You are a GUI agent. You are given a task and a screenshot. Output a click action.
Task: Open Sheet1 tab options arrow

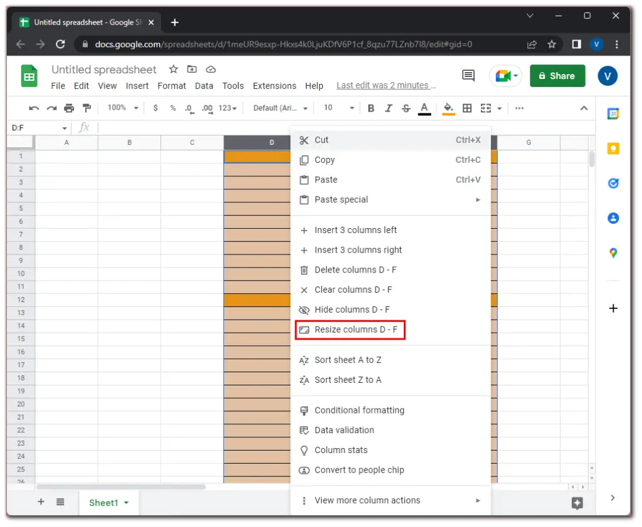pos(127,503)
